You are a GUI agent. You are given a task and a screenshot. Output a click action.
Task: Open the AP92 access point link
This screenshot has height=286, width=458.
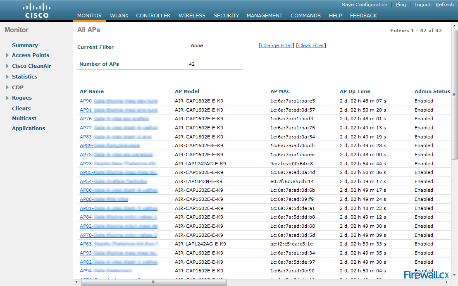point(119,226)
